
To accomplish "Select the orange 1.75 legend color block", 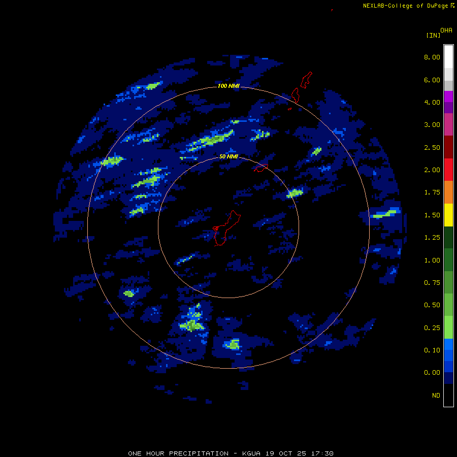I will [x=448, y=192].
